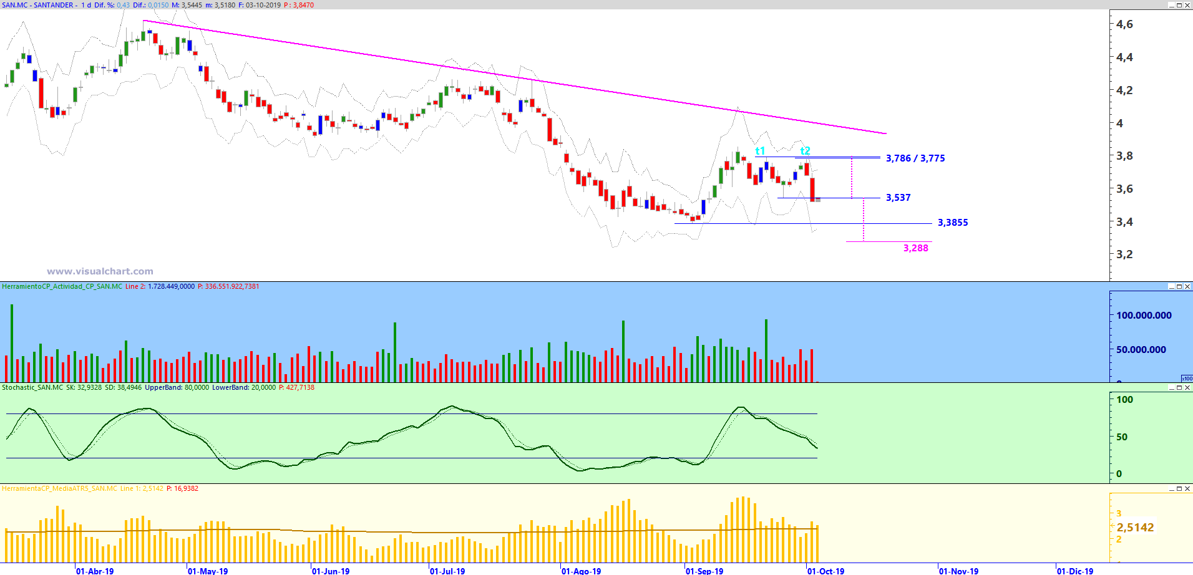Select the magenta 3,288 target label
This screenshot has height=575, width=1193.
915,248
